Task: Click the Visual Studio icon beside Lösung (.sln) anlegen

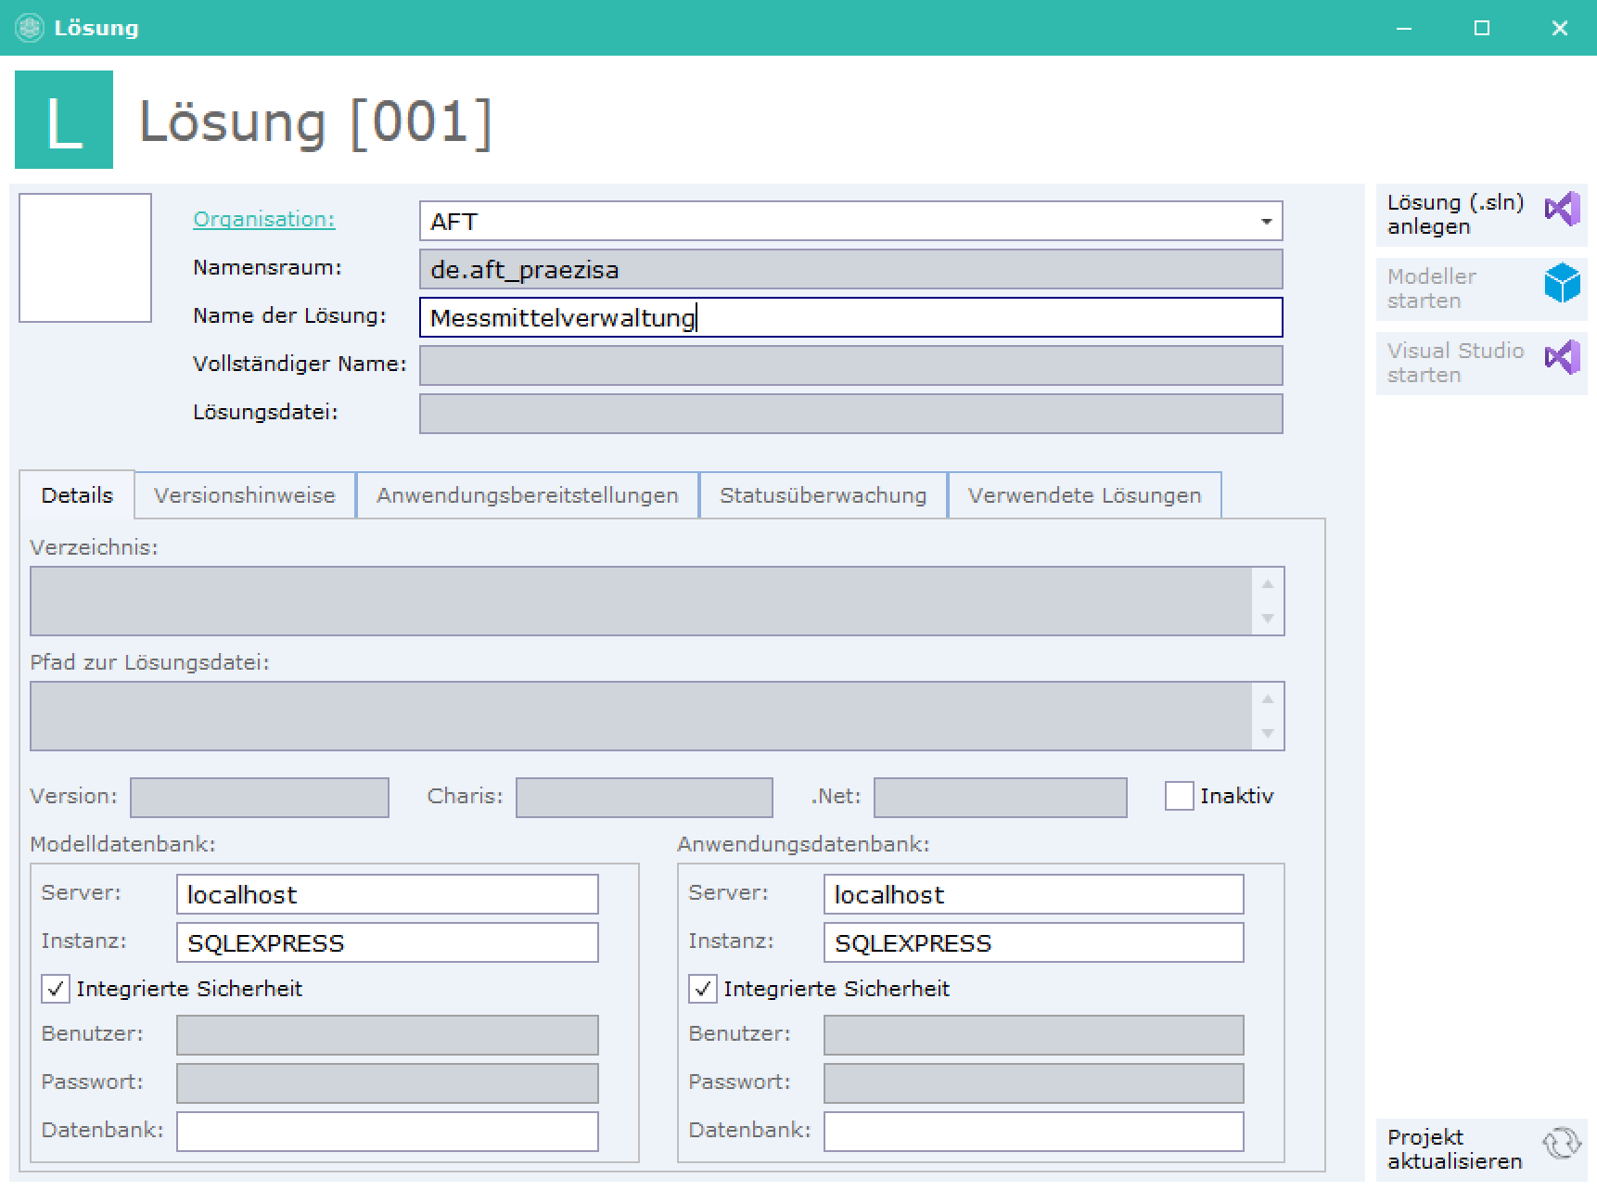Action: pos(1562,210)
